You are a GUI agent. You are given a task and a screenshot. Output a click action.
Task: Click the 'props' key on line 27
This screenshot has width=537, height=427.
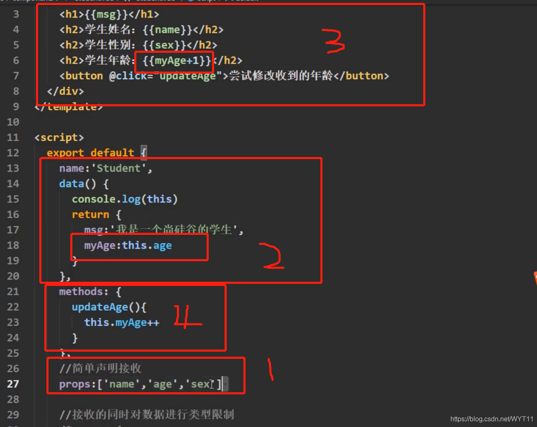tap(75, 384)
